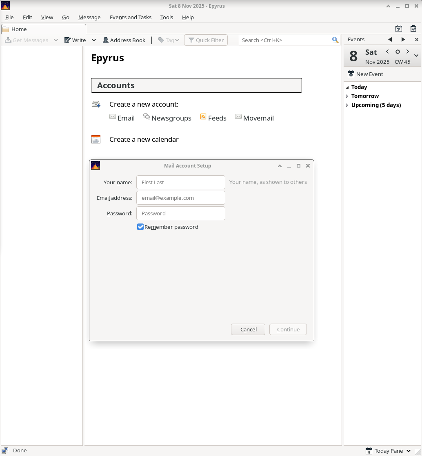The image size is (422, 456).
Task: Click the New Event icon
Action: click(x=351, y=74)
